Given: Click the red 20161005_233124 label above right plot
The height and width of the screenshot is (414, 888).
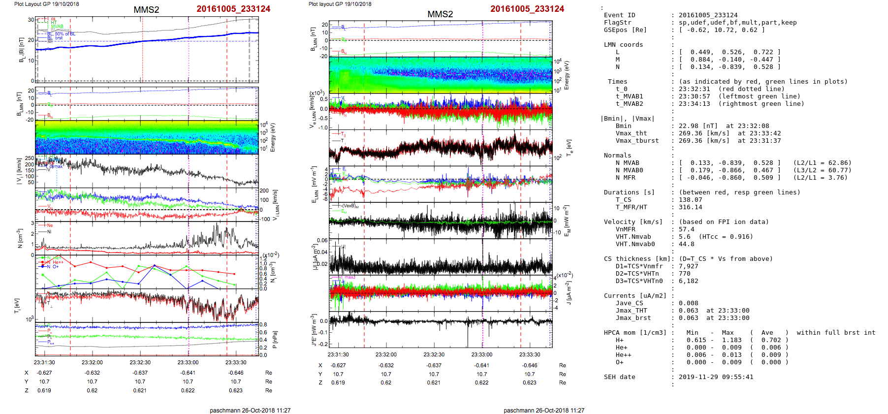Looking at the screenshot, I should 527,9.
